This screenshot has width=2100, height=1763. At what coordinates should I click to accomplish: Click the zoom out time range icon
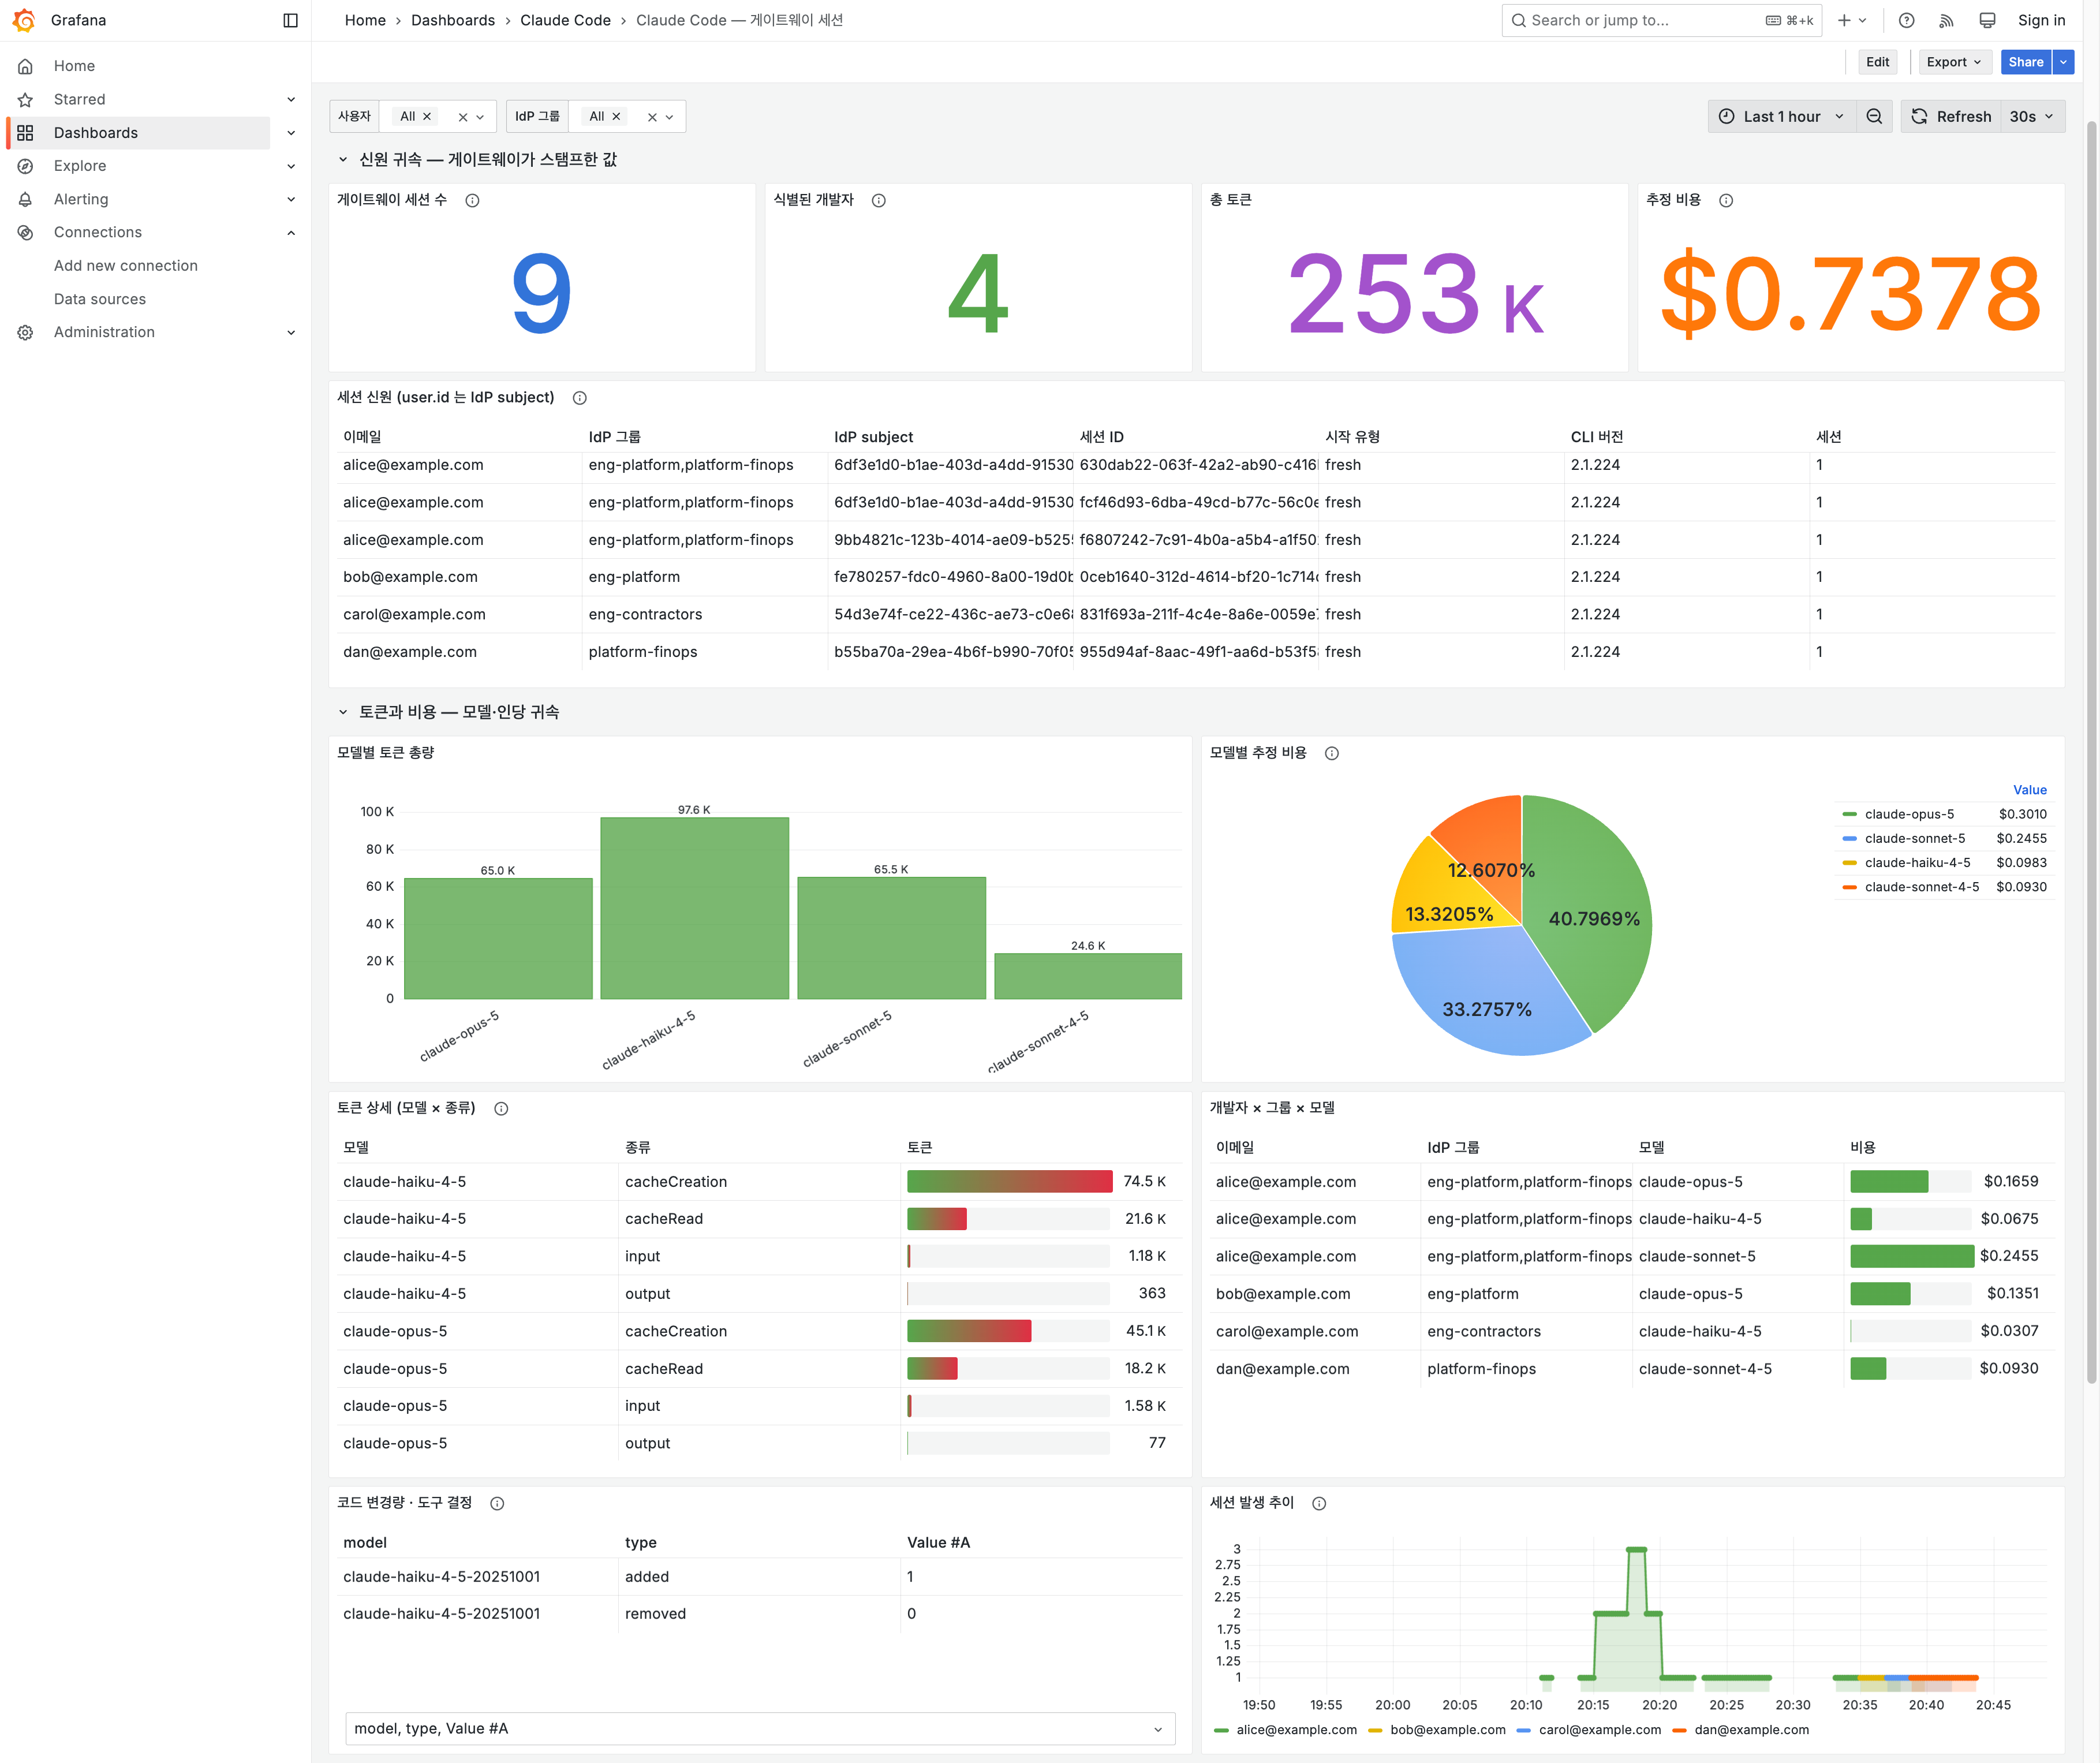(1874, 116)
